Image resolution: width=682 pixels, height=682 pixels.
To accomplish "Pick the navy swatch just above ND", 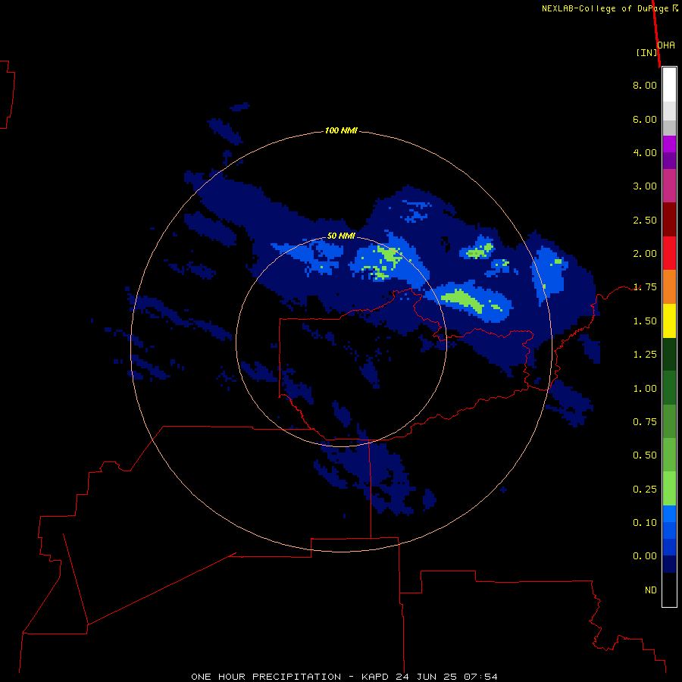I will click(x=669, y=564).
